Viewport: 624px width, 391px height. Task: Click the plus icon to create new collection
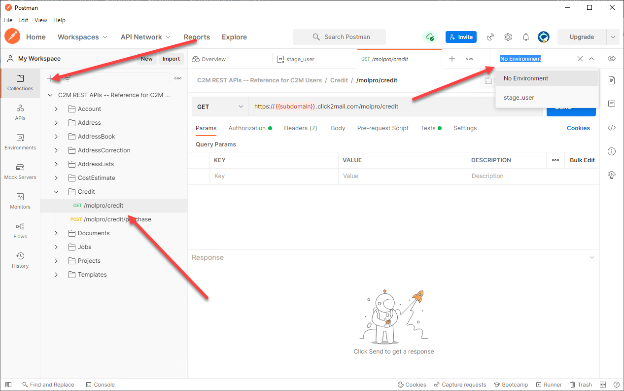coord(50,78)
